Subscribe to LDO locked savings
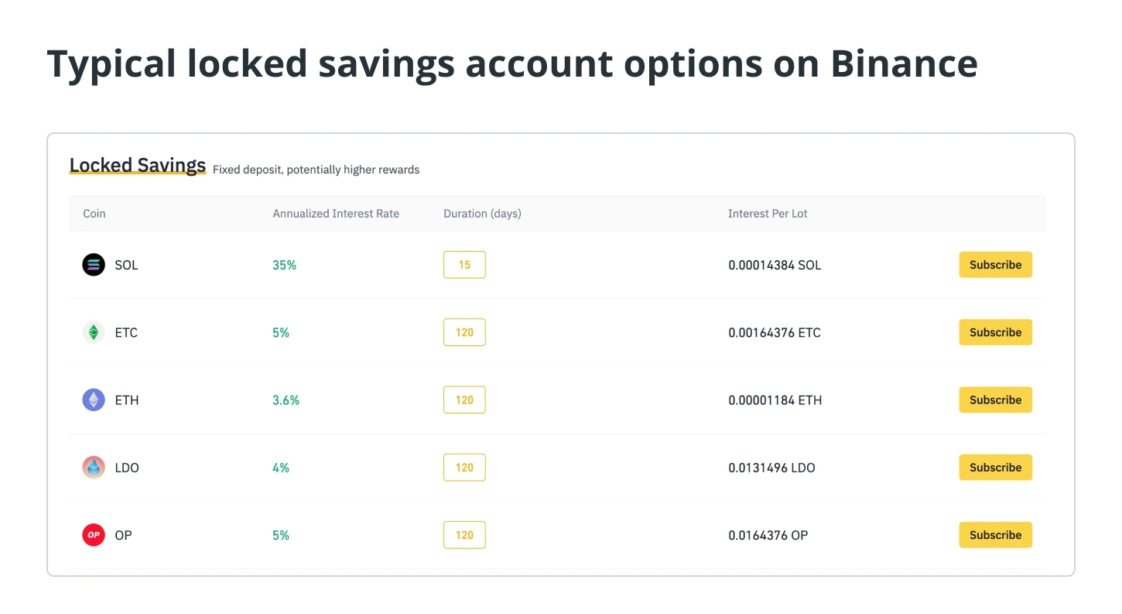 click(995, 468)
